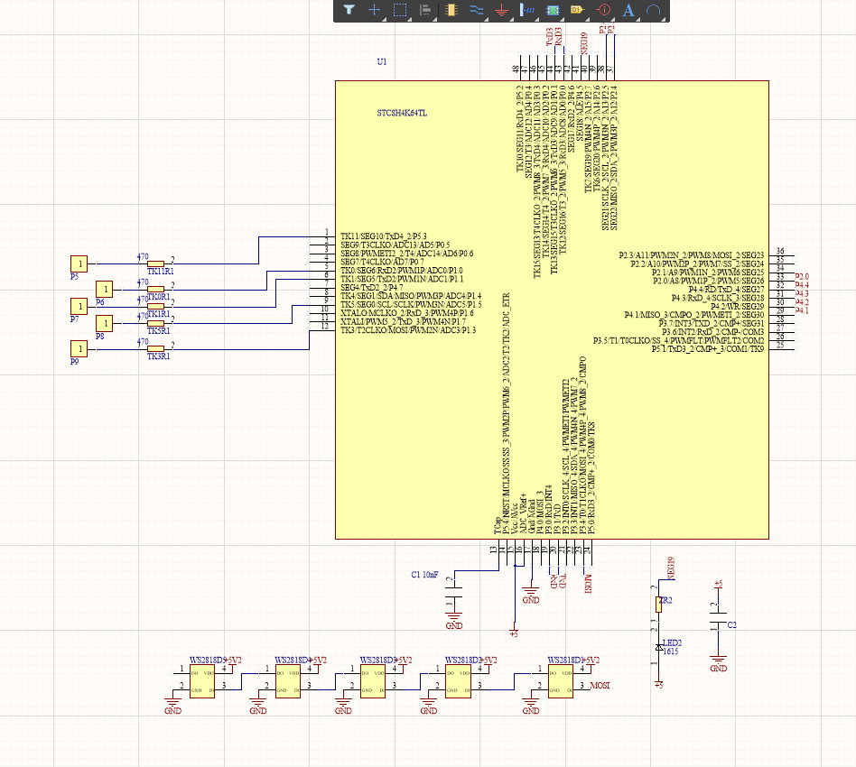The width and height of the screenshot is (856, 767).
Task: Select the WS2818D1 LED component
Action: tap(561, 681)
